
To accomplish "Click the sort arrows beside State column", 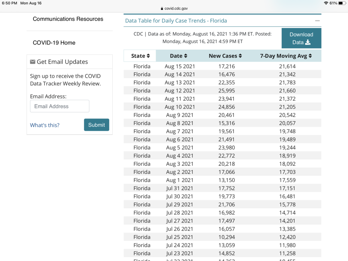I will (148, 56).
